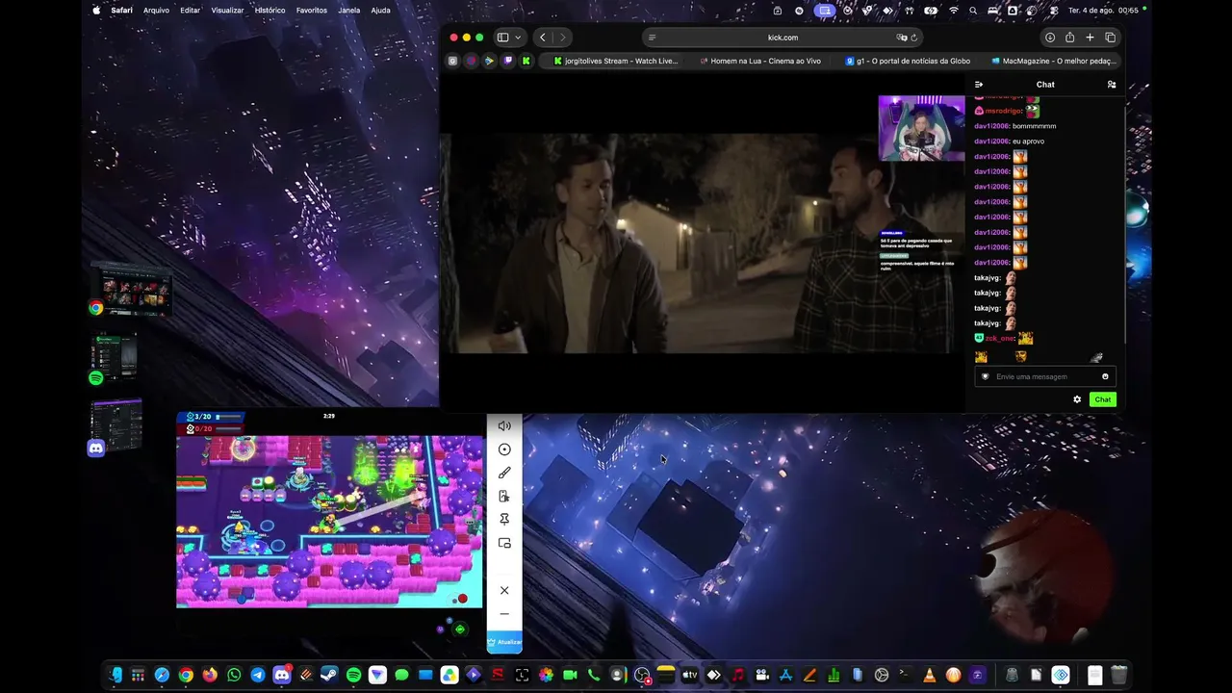Open the pinned Twitch tab

click(x=507, y=61)
